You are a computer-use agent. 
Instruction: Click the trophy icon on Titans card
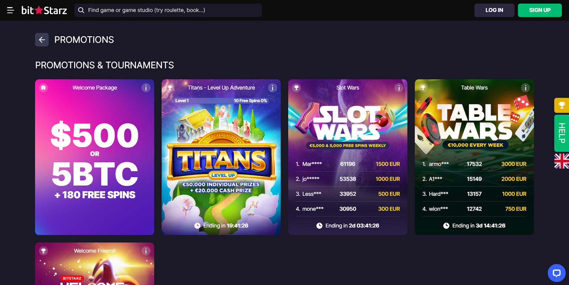(x=170, y=88)
